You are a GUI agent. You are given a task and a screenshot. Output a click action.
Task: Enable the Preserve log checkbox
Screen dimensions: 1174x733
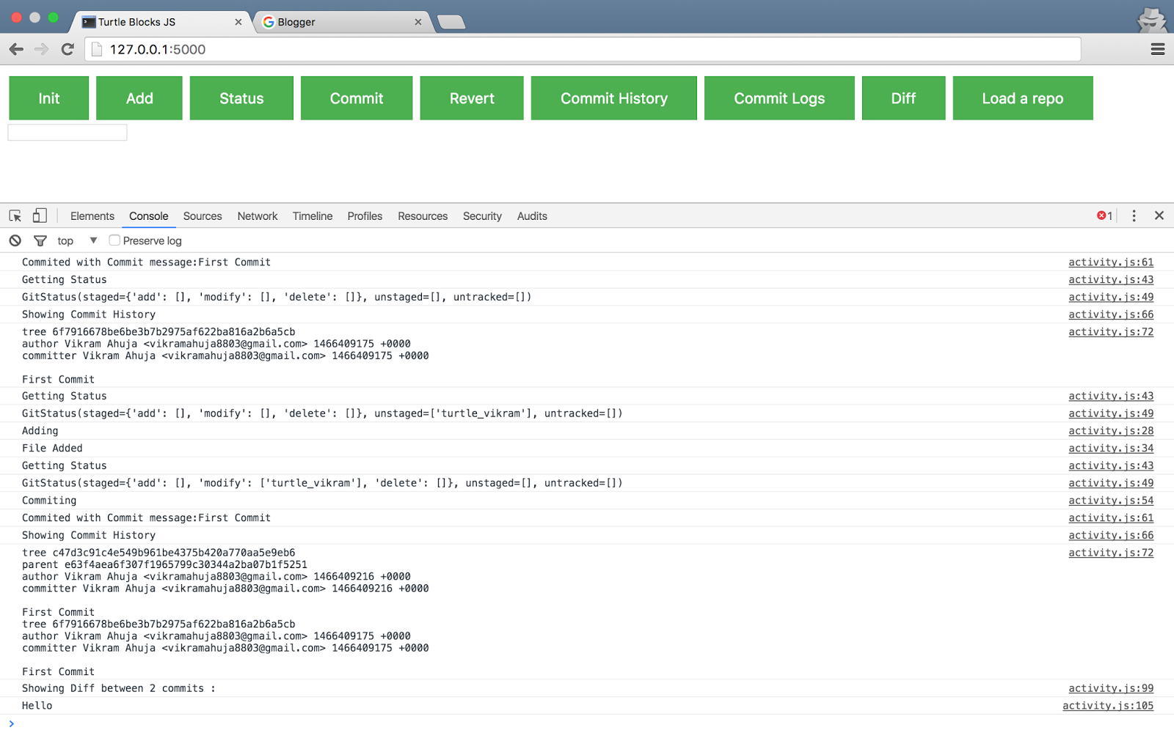tap(114, 240)
